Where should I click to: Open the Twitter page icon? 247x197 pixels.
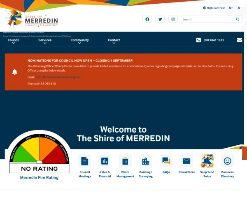coord(160,19)
